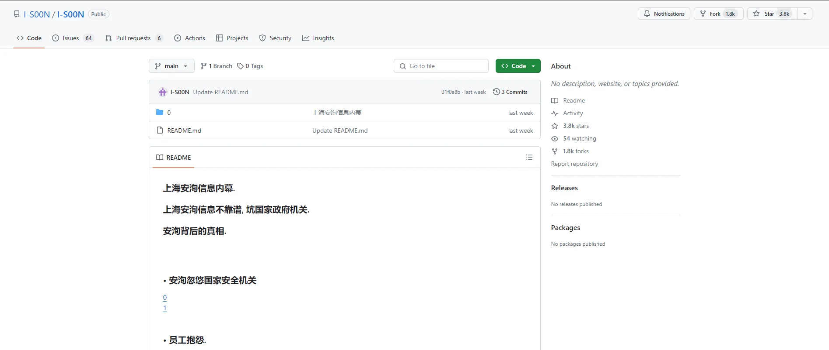Open README link numbered 0
This screenshot has height=350, width=829.
(x=165, y=298)
